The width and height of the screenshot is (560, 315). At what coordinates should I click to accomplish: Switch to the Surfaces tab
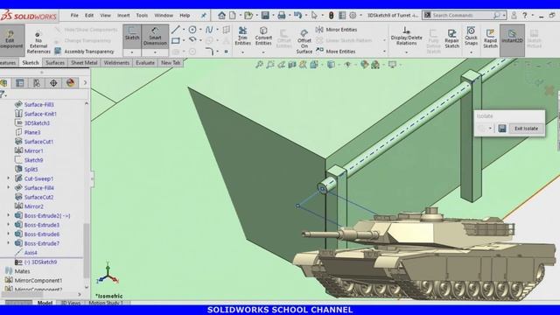(x=55, y=63)
